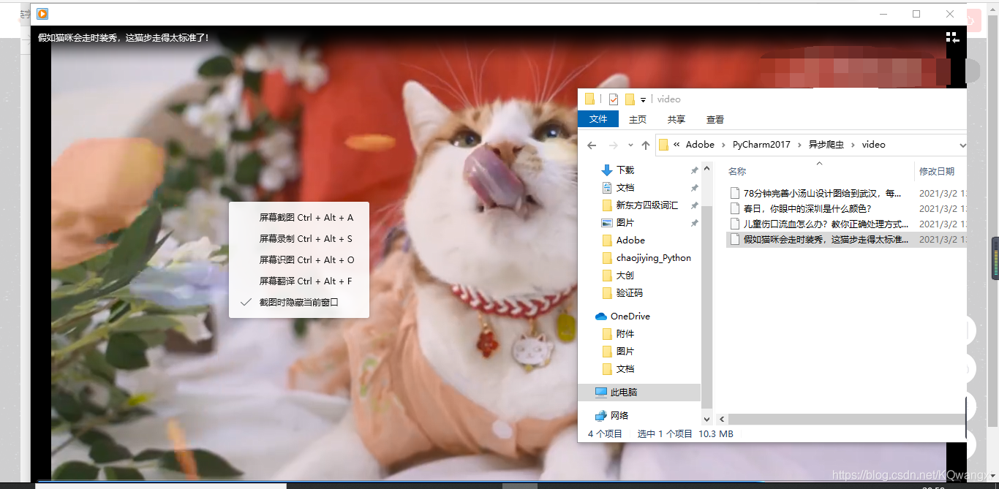Go back with Explorer back arrow
The height and width of the screenshot is (489, 999).
point(592,145)
